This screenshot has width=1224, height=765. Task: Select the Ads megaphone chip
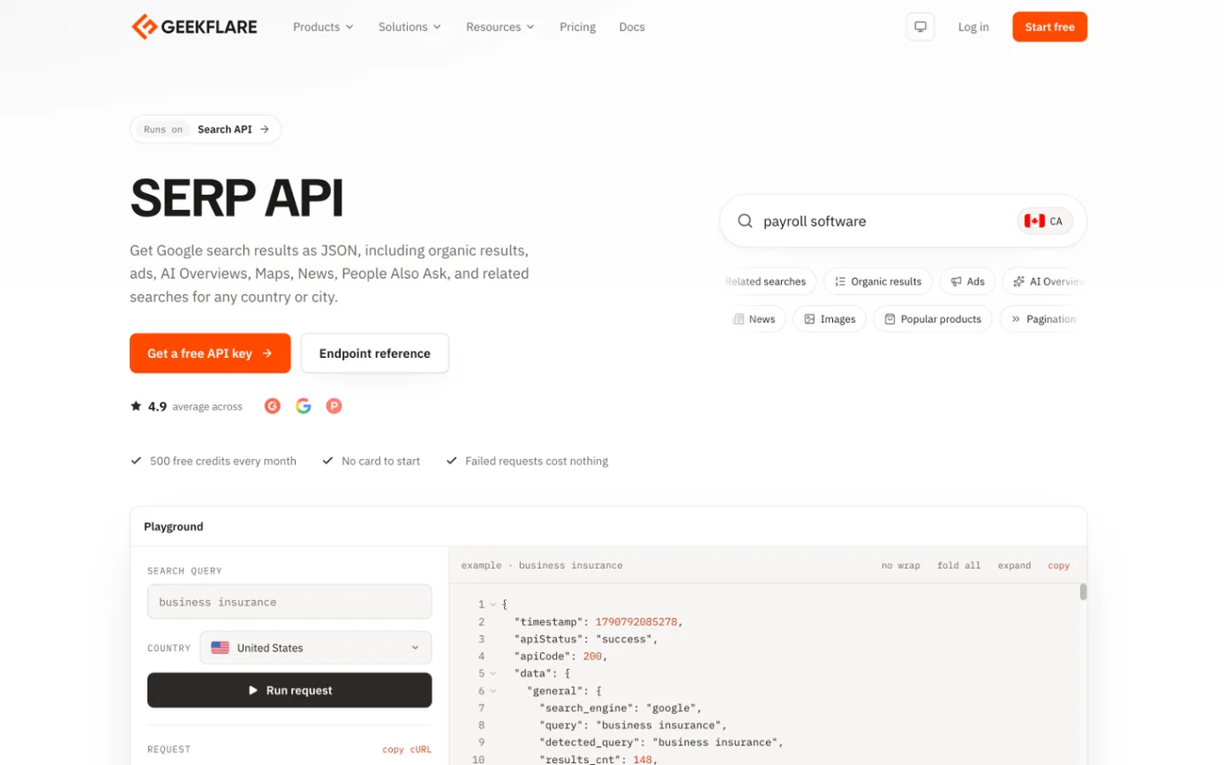tap(967, 281)
